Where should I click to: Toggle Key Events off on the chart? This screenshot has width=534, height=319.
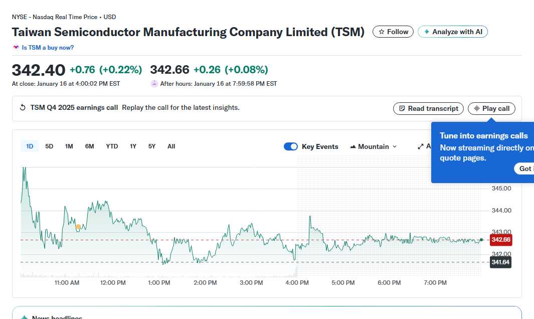[291, 146]
